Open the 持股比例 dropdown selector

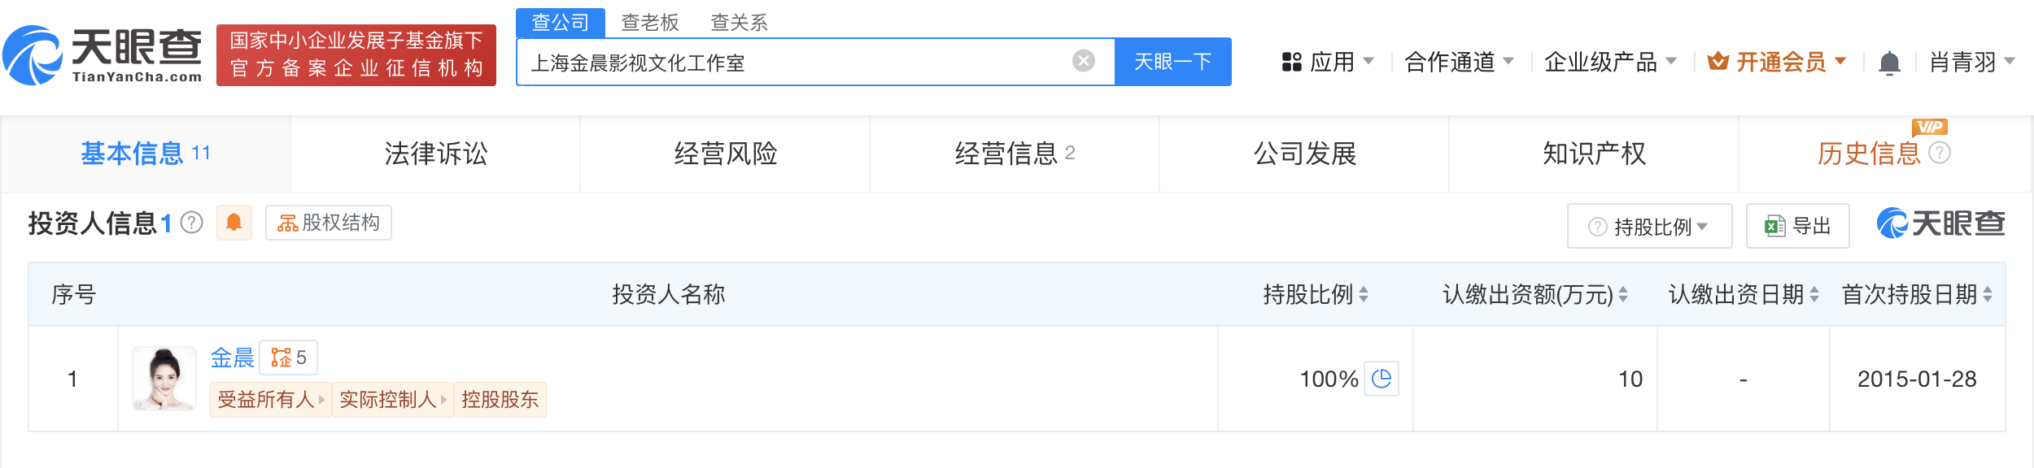coord(1649,226)
